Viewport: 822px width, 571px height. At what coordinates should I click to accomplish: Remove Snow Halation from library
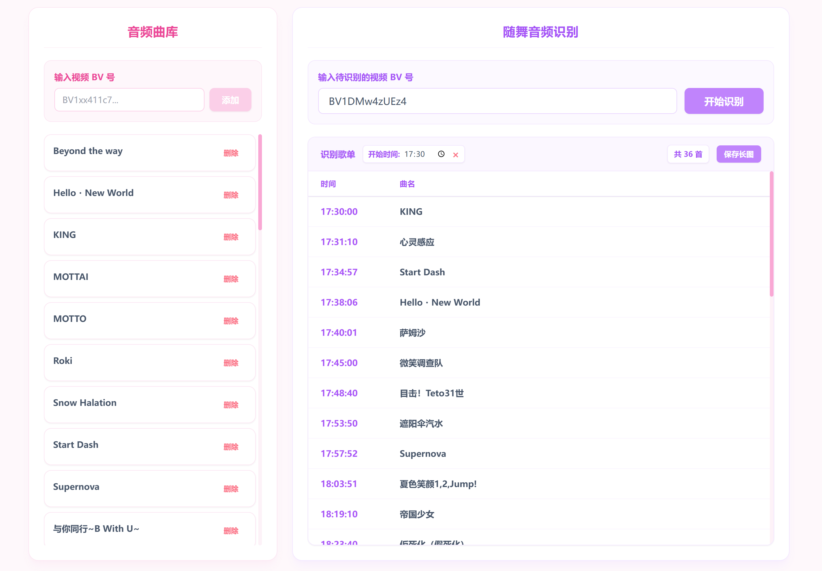coord(230,405)
